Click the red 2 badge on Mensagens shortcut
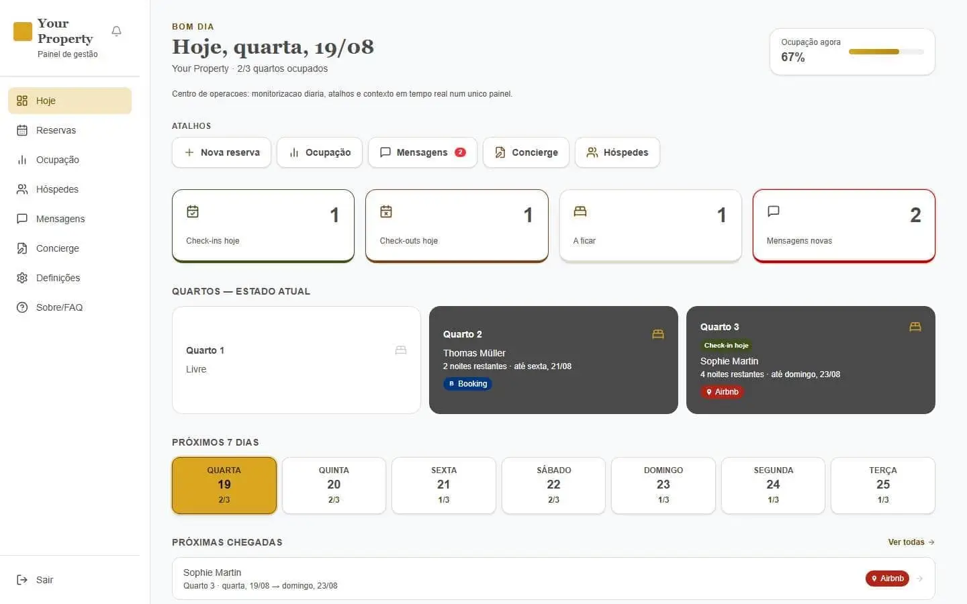Screen dimensions: 967x604 (460, 152)
